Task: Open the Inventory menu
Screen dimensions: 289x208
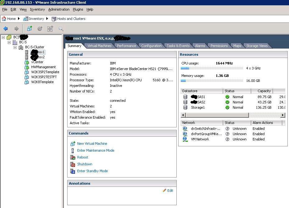Action: pos(37,9)
